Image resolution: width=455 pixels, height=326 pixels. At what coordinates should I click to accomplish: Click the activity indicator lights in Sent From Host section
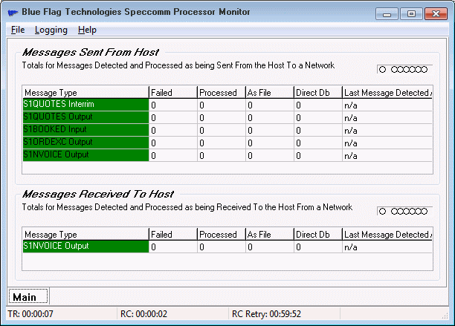coord(403,69)
